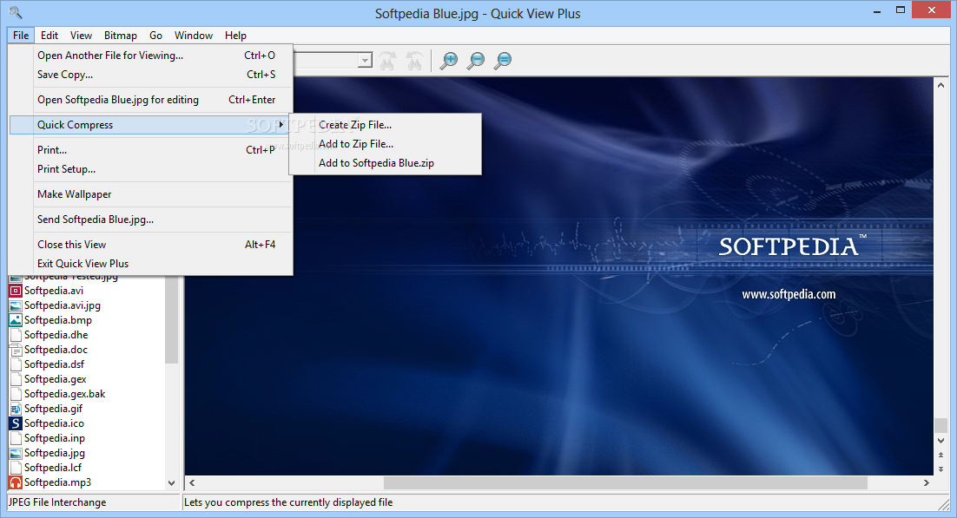The width and height of the screenshot is (957, 518).
Task: Click the Find Previous binoculars icon
Action: [414, 61]
